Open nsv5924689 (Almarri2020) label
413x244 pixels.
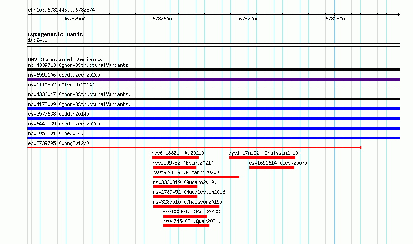coord(186,172)
